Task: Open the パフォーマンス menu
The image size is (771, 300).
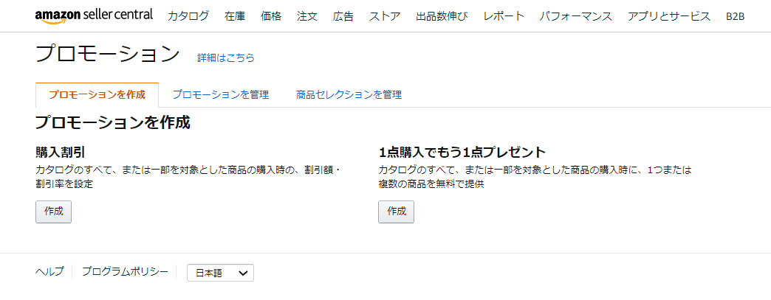Action: point(576,16)
